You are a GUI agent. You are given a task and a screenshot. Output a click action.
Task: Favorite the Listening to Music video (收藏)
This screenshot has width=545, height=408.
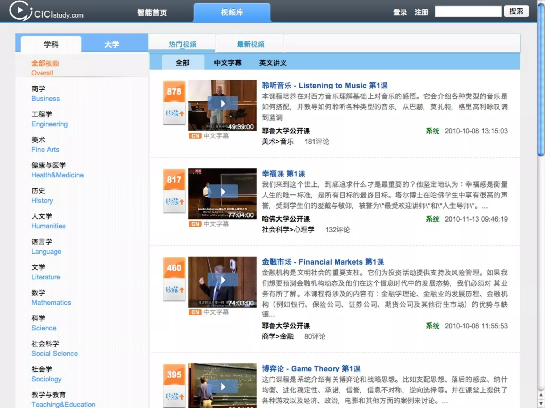tap(174, 113)
